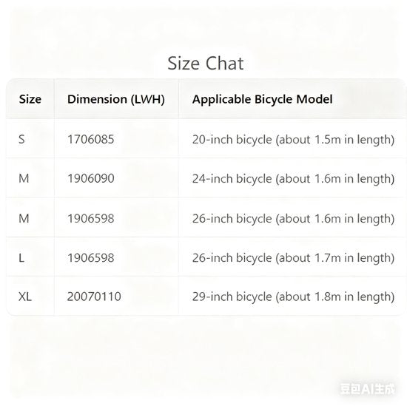
Task: Click dimension value 1706085
Action: pos(91,139)
